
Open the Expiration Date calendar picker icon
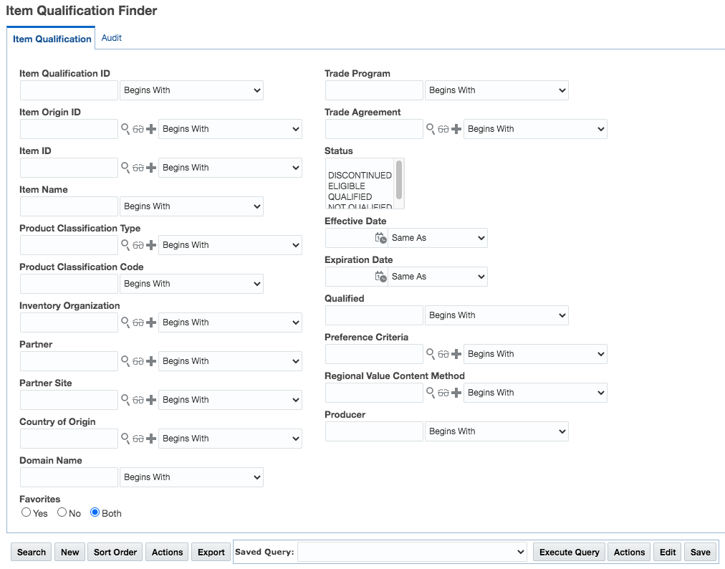[380, 277]
